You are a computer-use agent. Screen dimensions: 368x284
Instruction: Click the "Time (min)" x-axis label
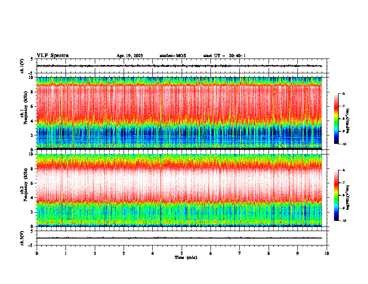pyautogui.click(x=186, y=258)
